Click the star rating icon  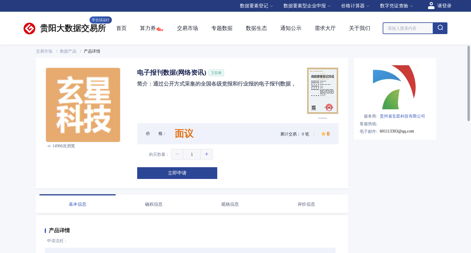coord(324,134)
